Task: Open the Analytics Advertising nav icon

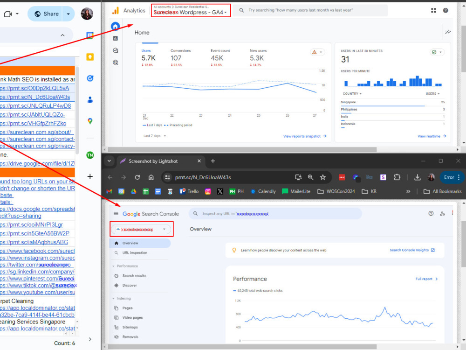Action: 115,63
